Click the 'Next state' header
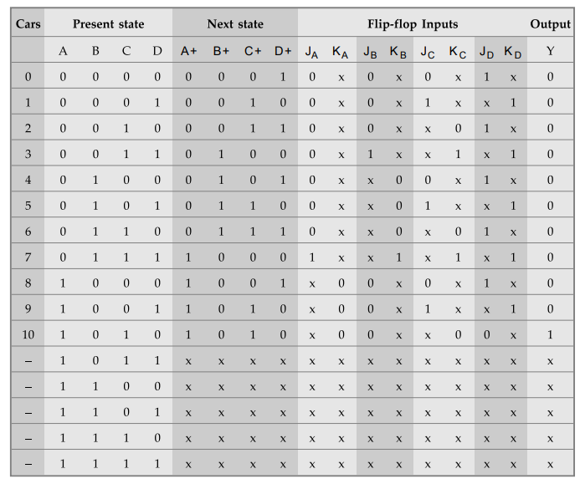 [x=235, y=24]
